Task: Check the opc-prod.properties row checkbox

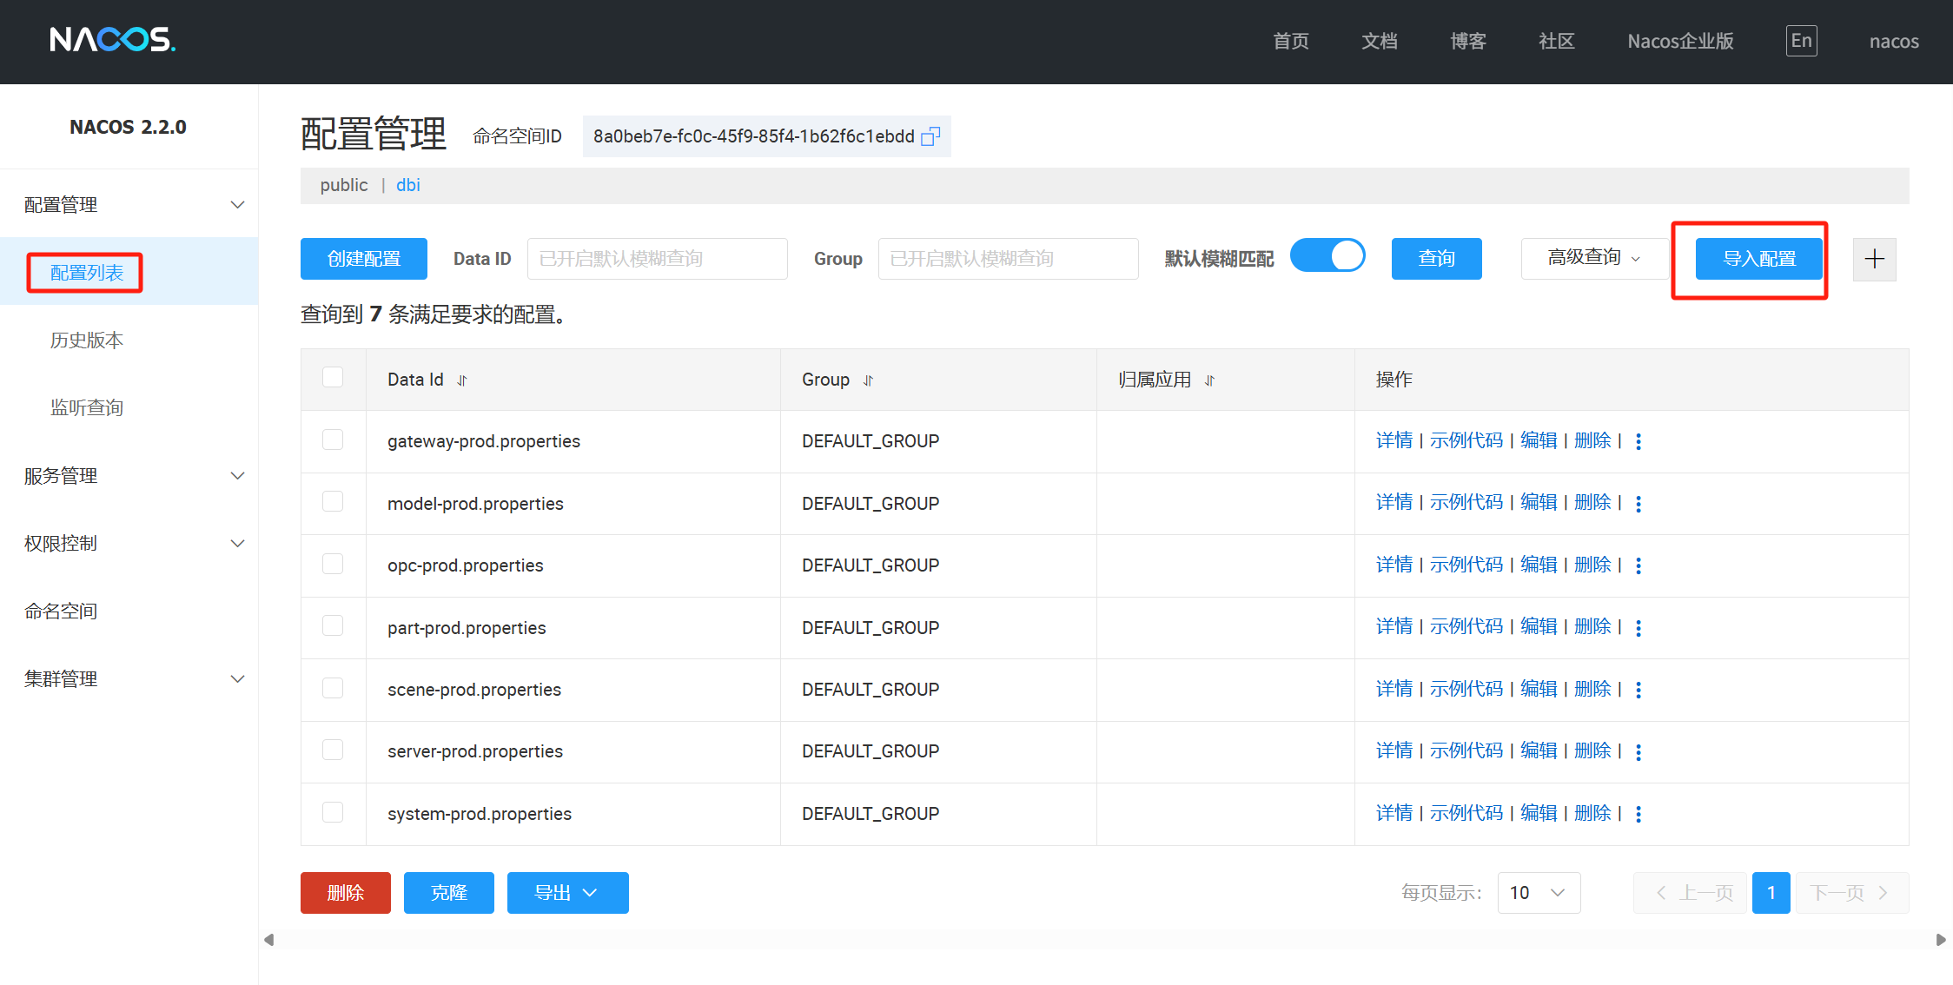Action: (x=333, y=564)
